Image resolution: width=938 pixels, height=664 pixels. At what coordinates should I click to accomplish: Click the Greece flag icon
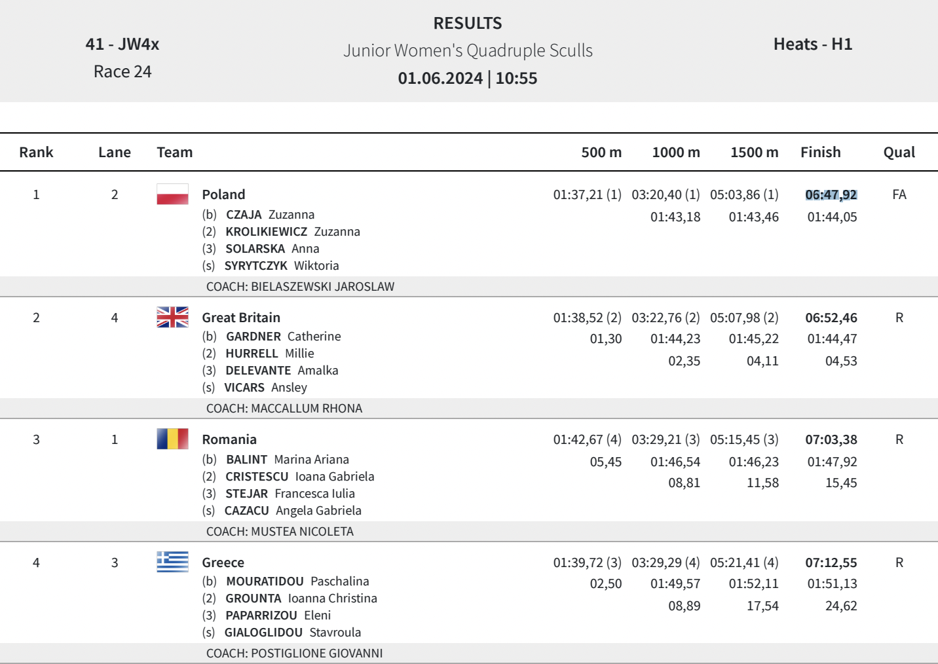point(172,562)
